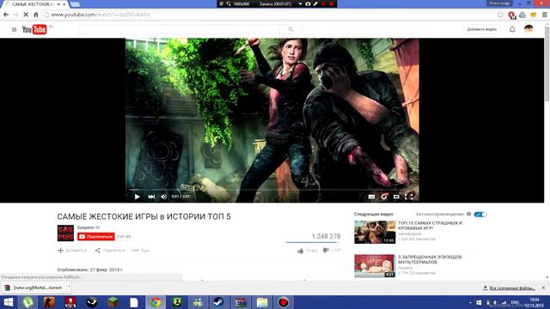Toggle the Автовоспроизведение autoplay switch

[x=480, y=215]
